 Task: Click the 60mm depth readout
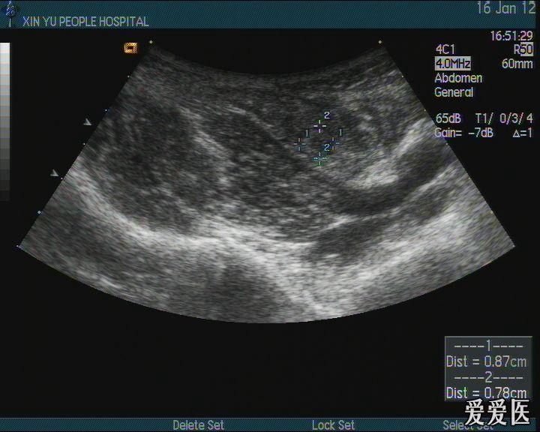517,64
